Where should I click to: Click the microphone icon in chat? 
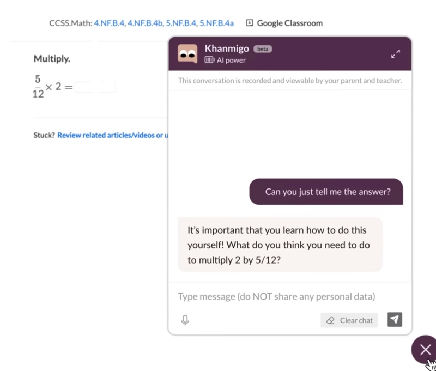pyautogui.click(x=185, y=320)
